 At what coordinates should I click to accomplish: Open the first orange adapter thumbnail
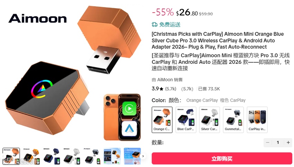11,156
